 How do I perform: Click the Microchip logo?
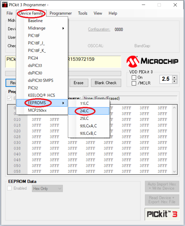click(x=152, y=61)
